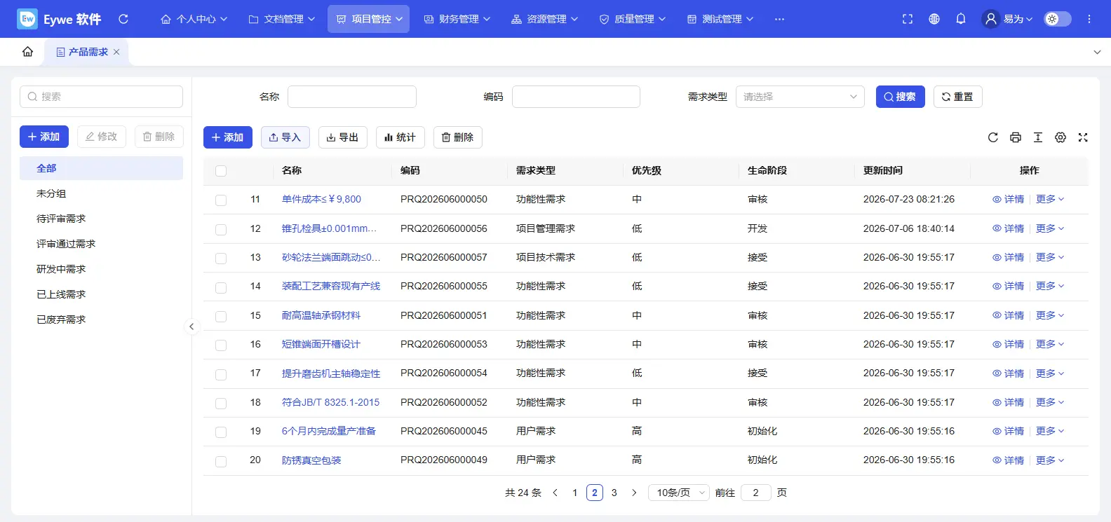Open the 项目管控 menu
Viewport: 1111px width, 522px height.
pos(369,19)
